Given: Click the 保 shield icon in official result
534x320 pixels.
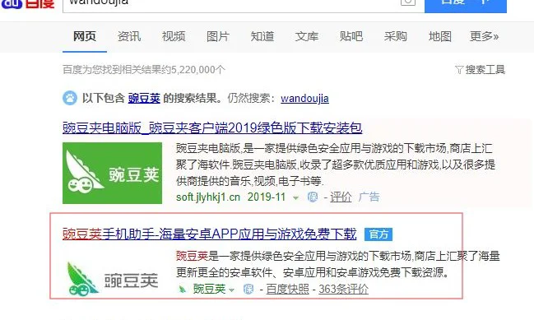Looking at the screenshot, I should [248, 290].
